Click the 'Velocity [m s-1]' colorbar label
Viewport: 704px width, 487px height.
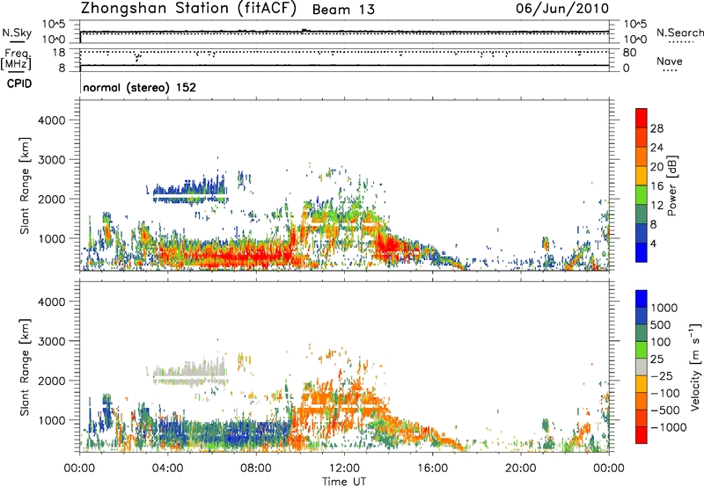coord(695,367)
